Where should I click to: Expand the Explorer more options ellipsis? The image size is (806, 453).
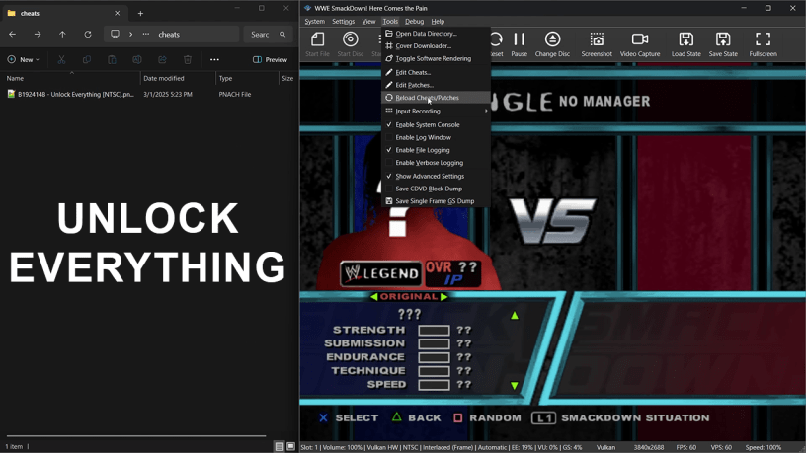tap(214, 59)
